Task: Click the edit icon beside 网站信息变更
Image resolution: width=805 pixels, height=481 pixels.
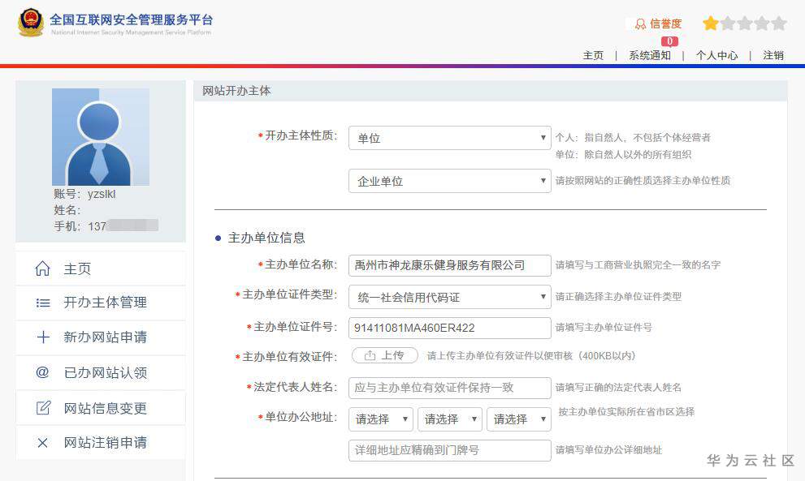Action: [x=43, y=408]
